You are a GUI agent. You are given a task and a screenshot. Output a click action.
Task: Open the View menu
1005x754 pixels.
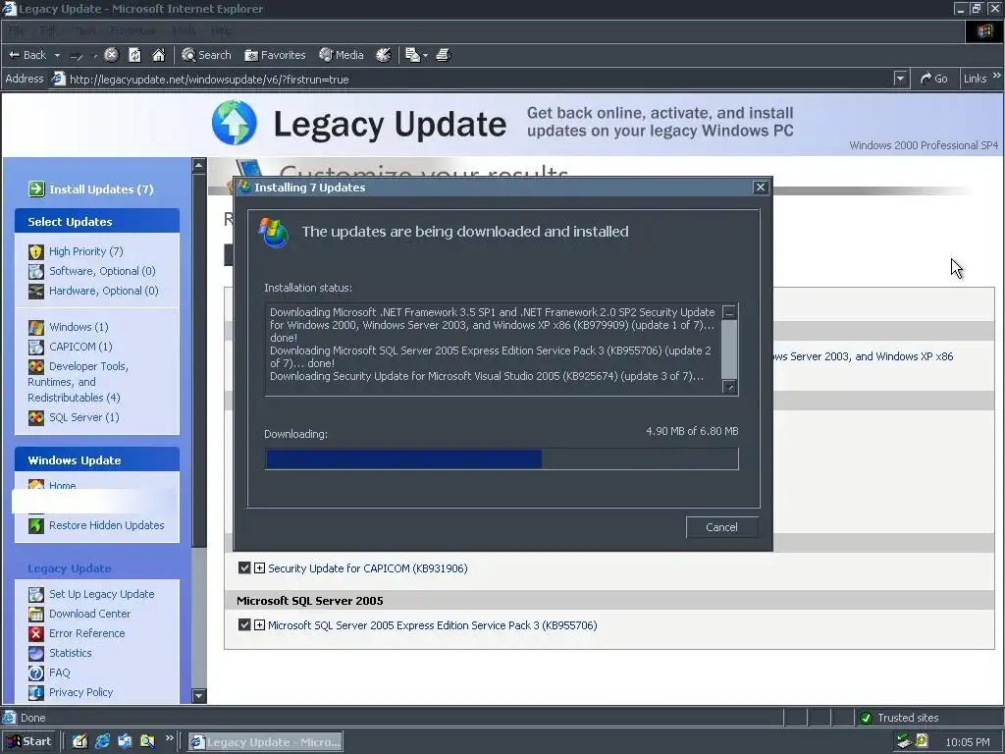(86, 30)
